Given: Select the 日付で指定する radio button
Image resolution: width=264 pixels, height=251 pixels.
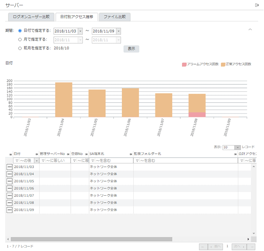Looking at the screenshot, I should tap(20, 31).
